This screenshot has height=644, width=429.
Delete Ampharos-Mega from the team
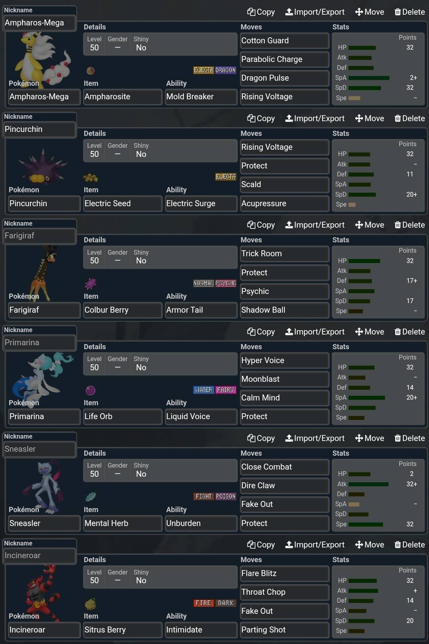[410, 12]
